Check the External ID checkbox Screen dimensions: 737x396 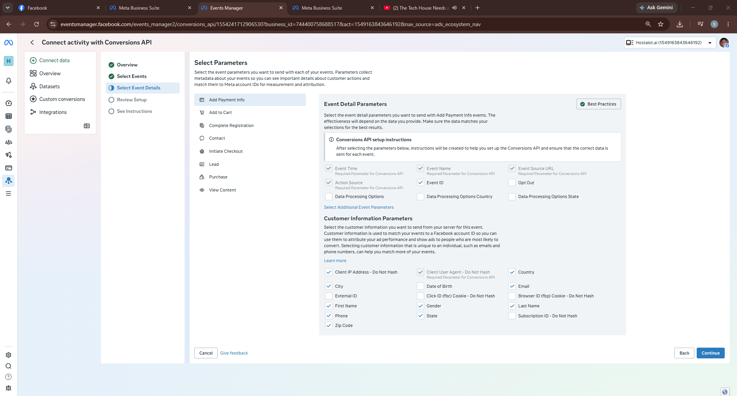tap(329, 296)
